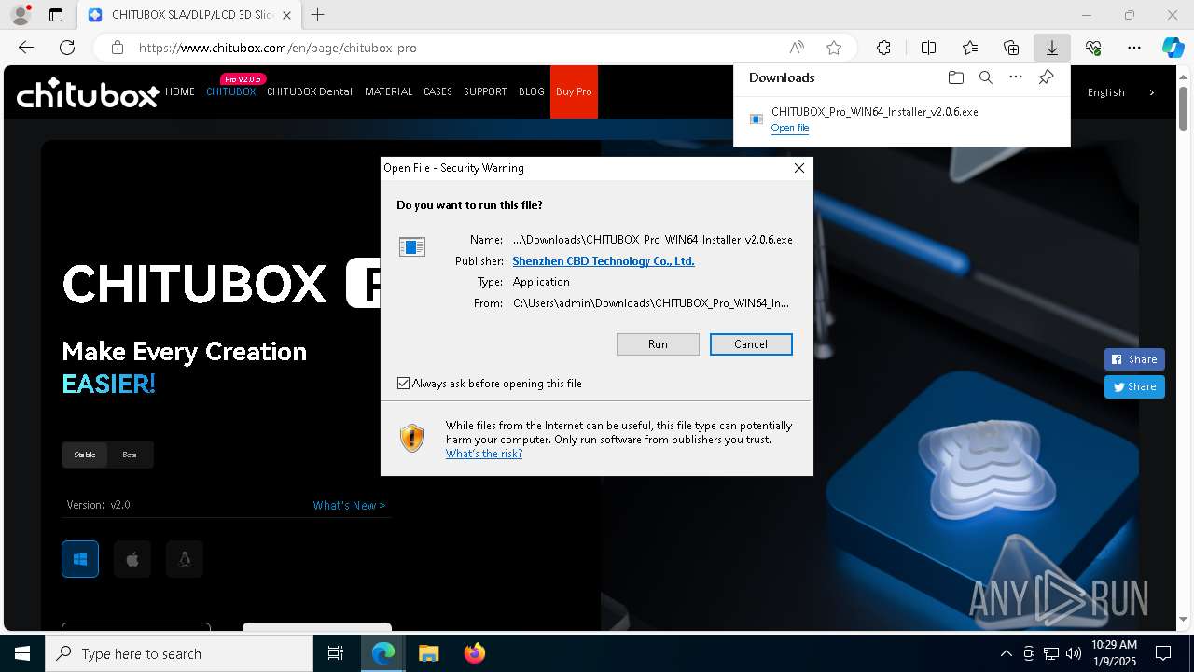The image size is (1194, 672).
Task: Open the BLOG menu item
Action: tap(532, 91)
